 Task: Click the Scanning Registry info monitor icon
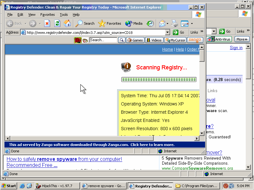[126, 67]
